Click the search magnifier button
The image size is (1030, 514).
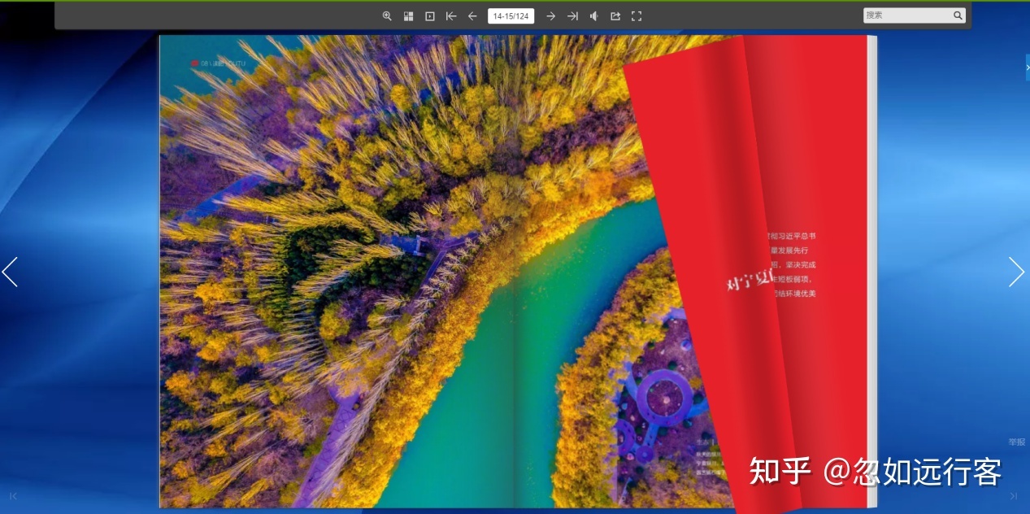click(x=958, y=15)
